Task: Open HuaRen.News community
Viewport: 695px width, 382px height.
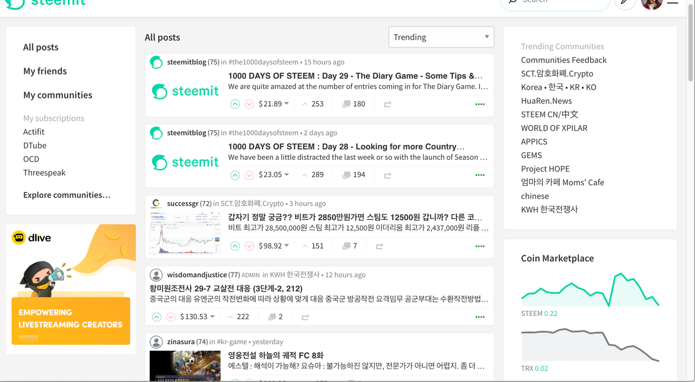Action: click(x=546, y=101)
